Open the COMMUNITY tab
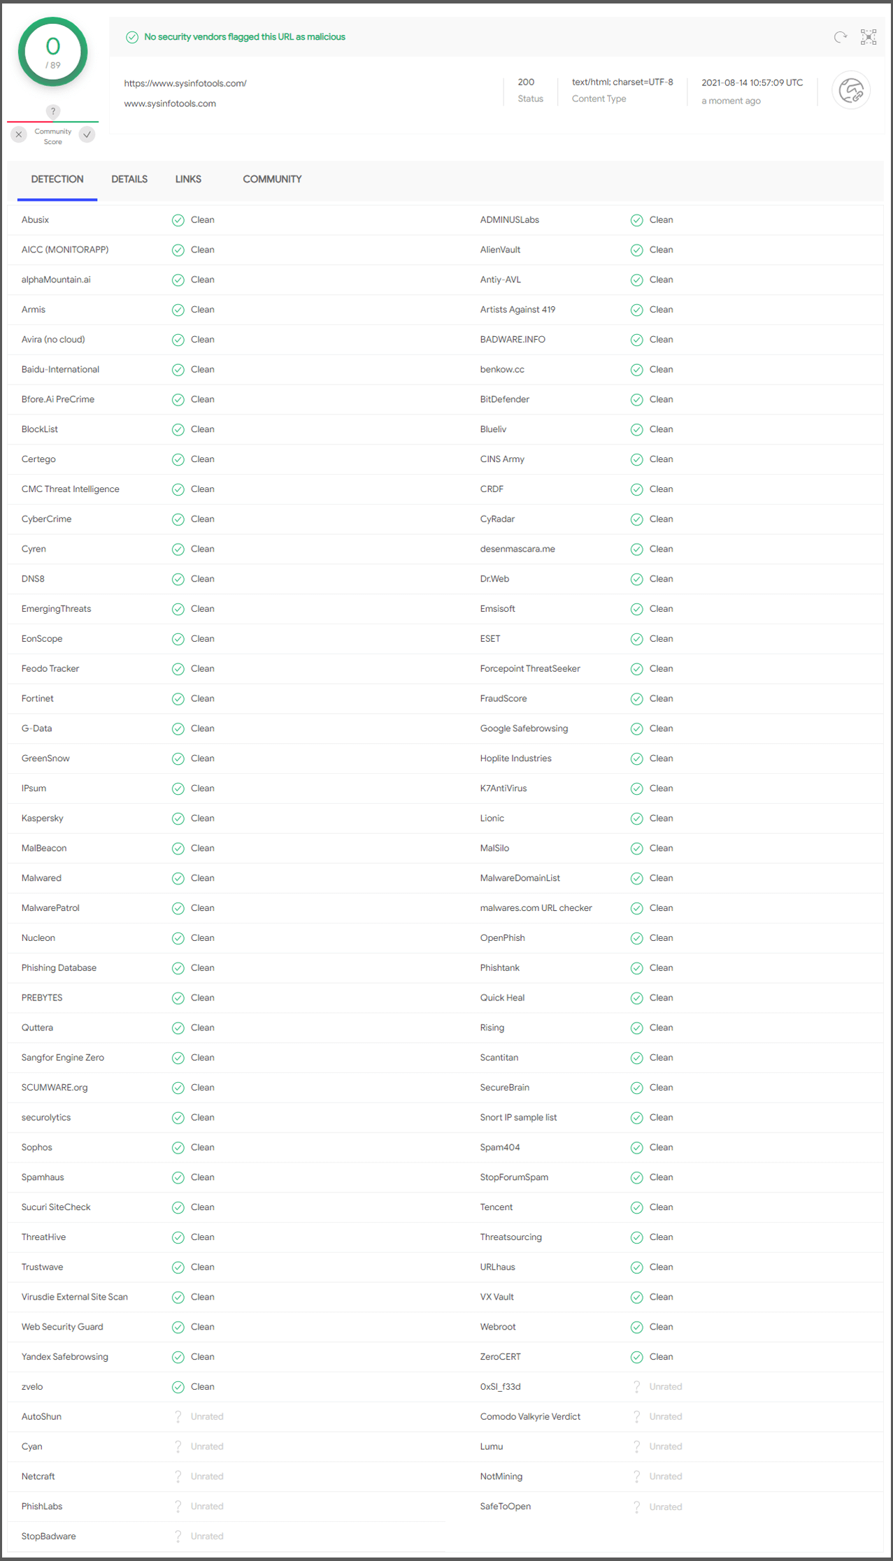 pyautogui.click(x=272, y=180)
